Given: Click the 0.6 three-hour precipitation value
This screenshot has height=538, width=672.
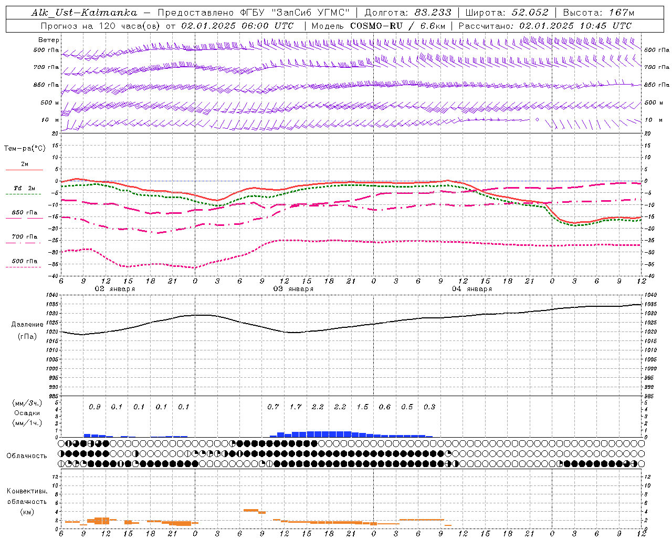Looking at the screenshot, I should [385, 407].
